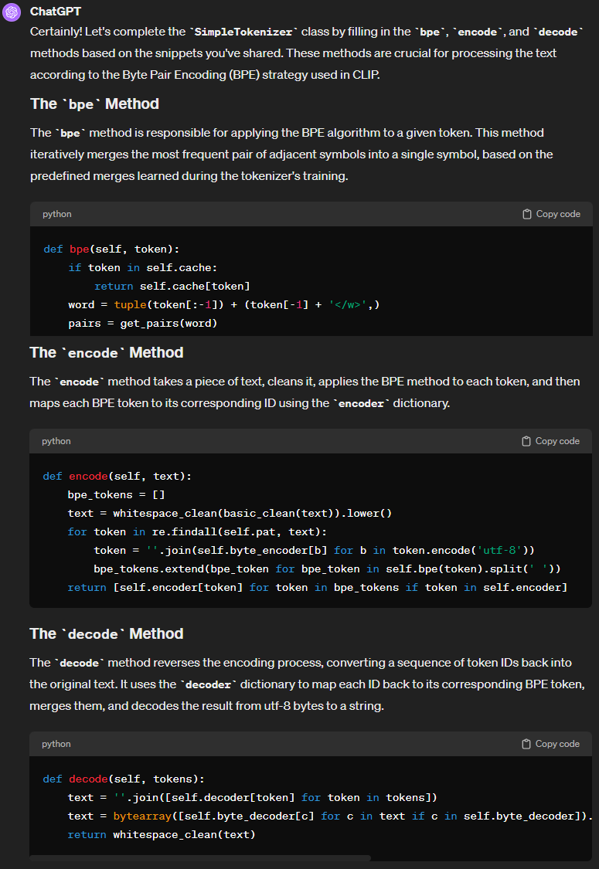Viewport: 599px width, 869px height.
Task: Click inline code 'SimpleTokenizer' in intro paragraph
Action: pyautogui.click(x=243, y=32)
